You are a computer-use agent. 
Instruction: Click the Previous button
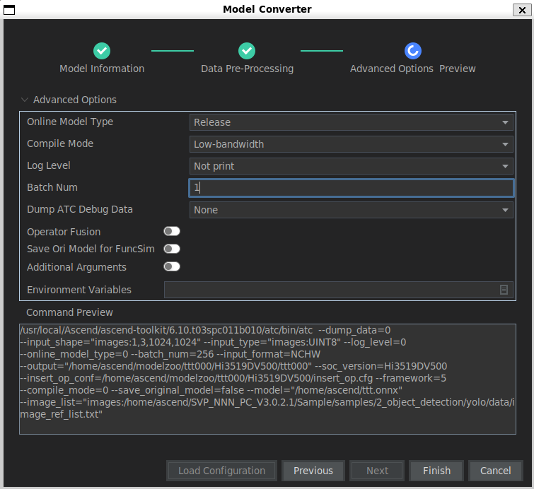[x=313, y=471]
